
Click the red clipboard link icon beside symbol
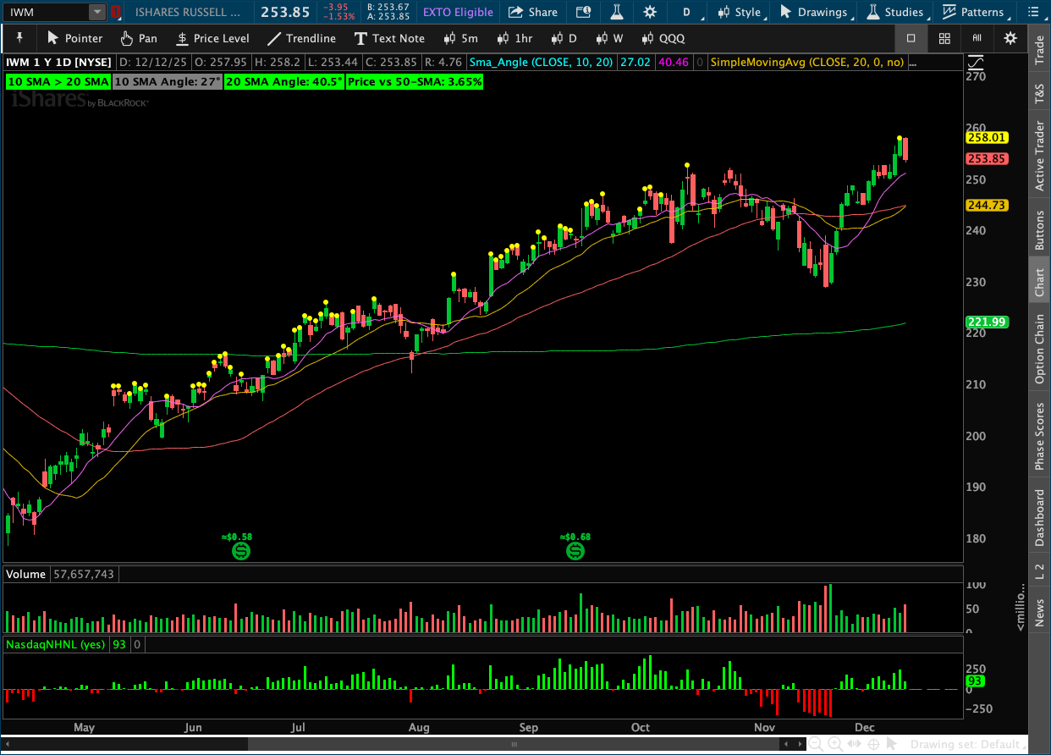pyautogui.click(x=116, y=12)
